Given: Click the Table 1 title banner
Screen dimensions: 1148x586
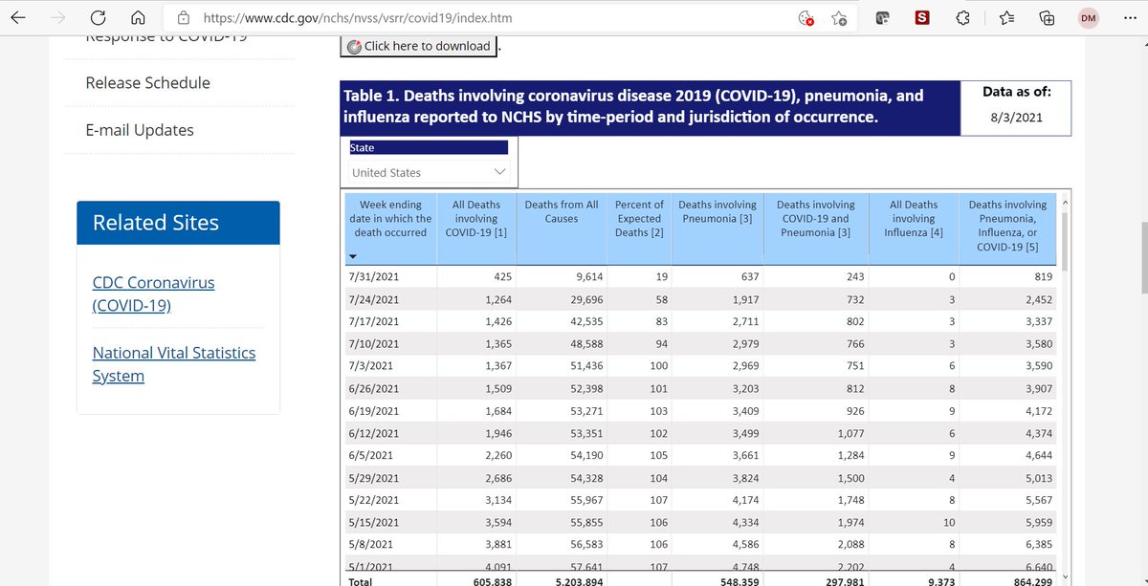Looking at the screenshot, I should [x=650, y=107].
